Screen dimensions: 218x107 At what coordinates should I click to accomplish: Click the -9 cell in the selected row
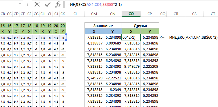point(63,37)
